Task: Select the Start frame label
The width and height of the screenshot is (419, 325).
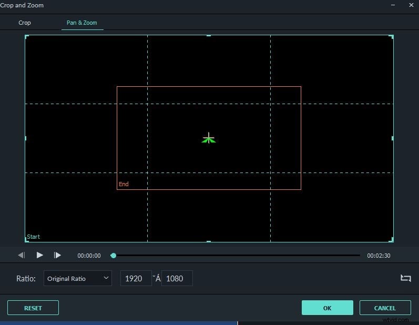Action: coord(34,237)
